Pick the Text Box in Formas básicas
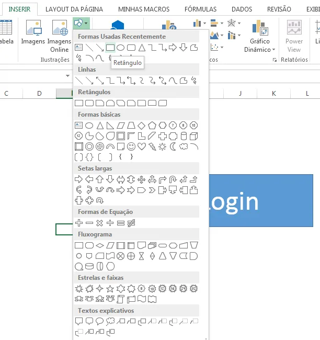Screen dimensions: 320x340 tap(79, 126)
